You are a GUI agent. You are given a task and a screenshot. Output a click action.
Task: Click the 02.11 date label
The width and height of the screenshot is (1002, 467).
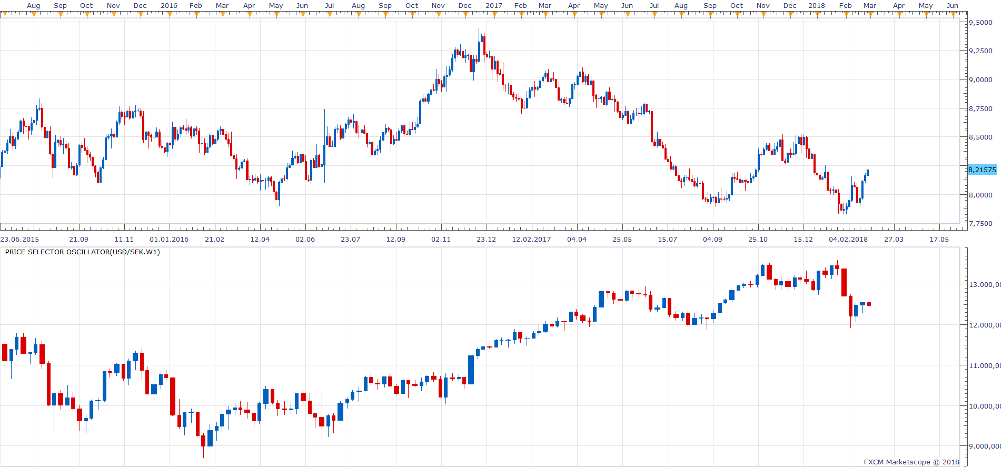pos(441,240)
